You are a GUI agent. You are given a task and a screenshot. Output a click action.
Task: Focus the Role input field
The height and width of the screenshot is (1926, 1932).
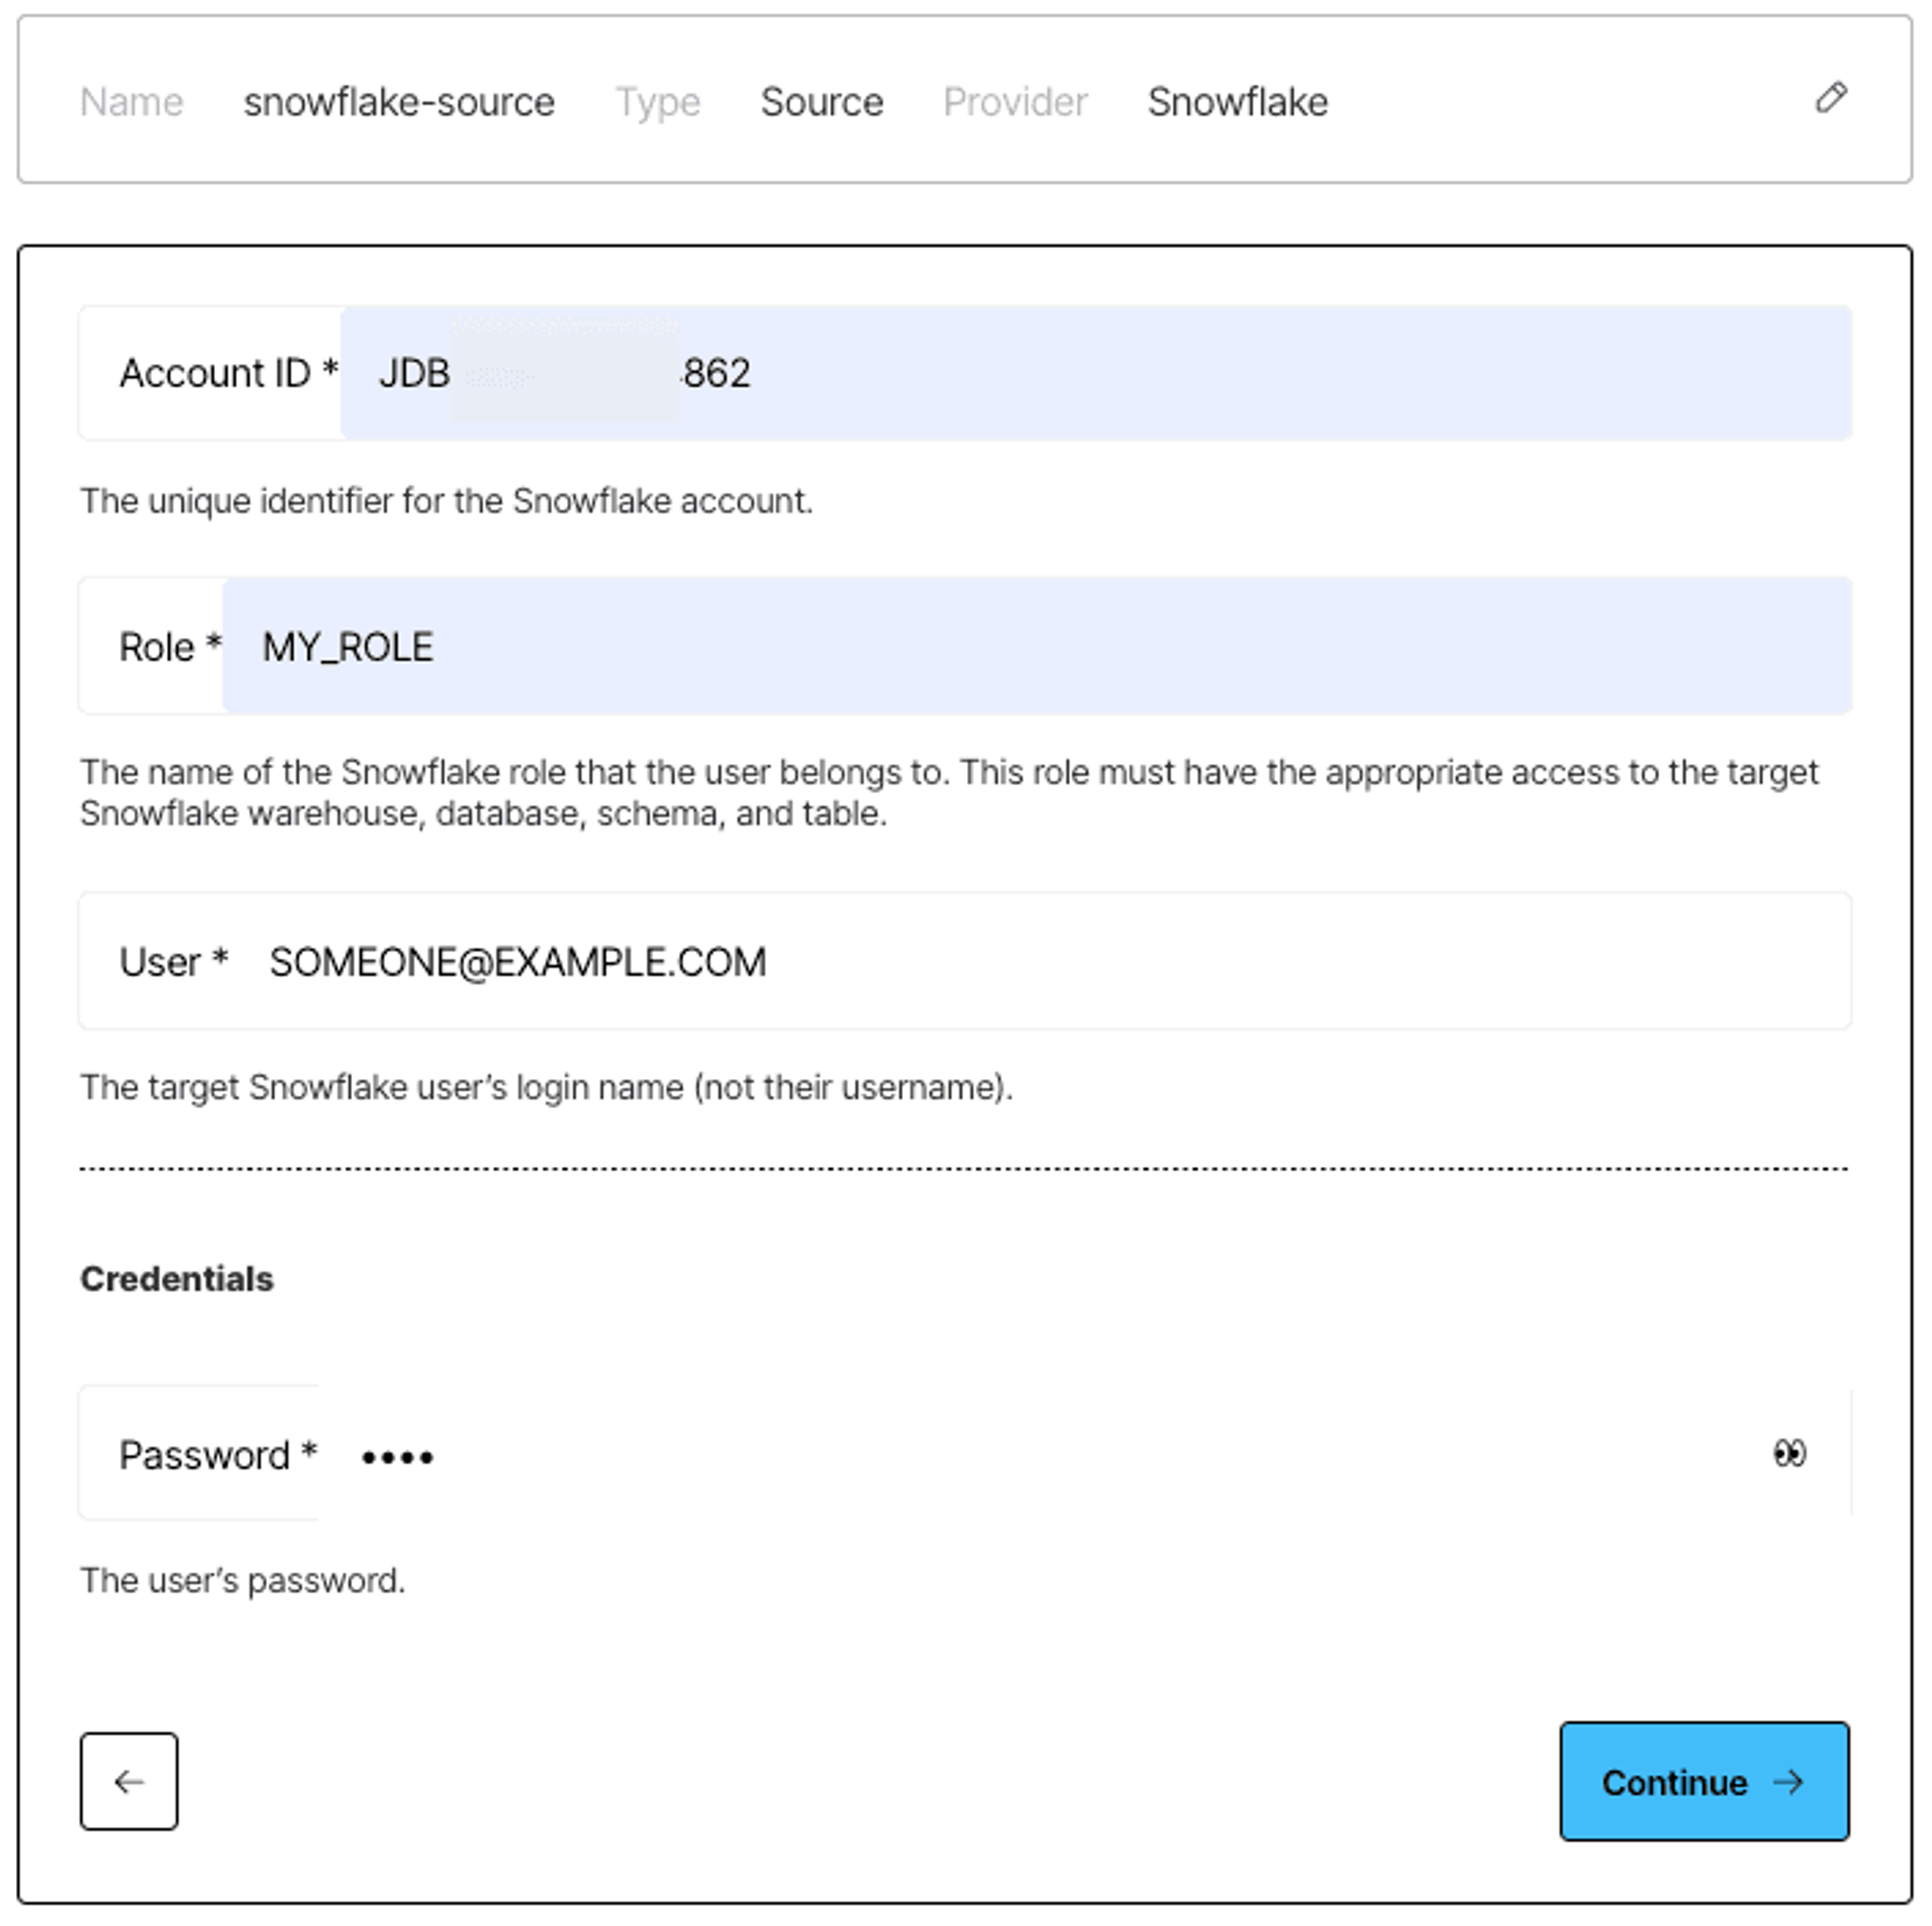coord(1036,646)
